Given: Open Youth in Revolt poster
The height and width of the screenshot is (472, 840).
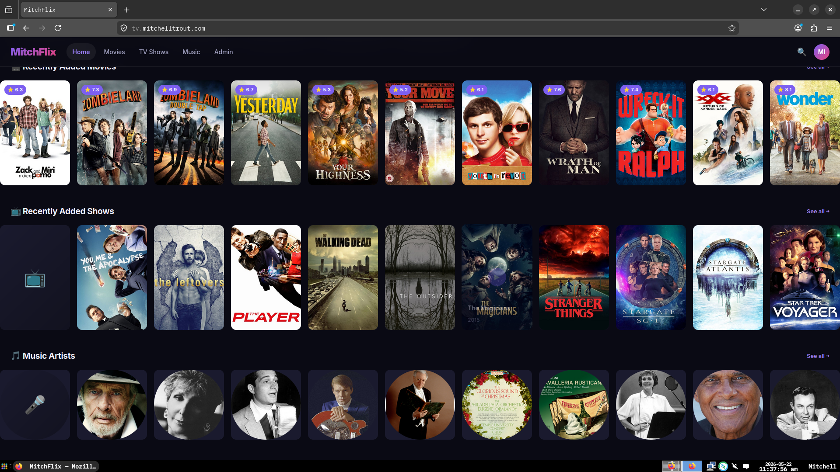Looking at the screenshot, I should coord(497,133).
